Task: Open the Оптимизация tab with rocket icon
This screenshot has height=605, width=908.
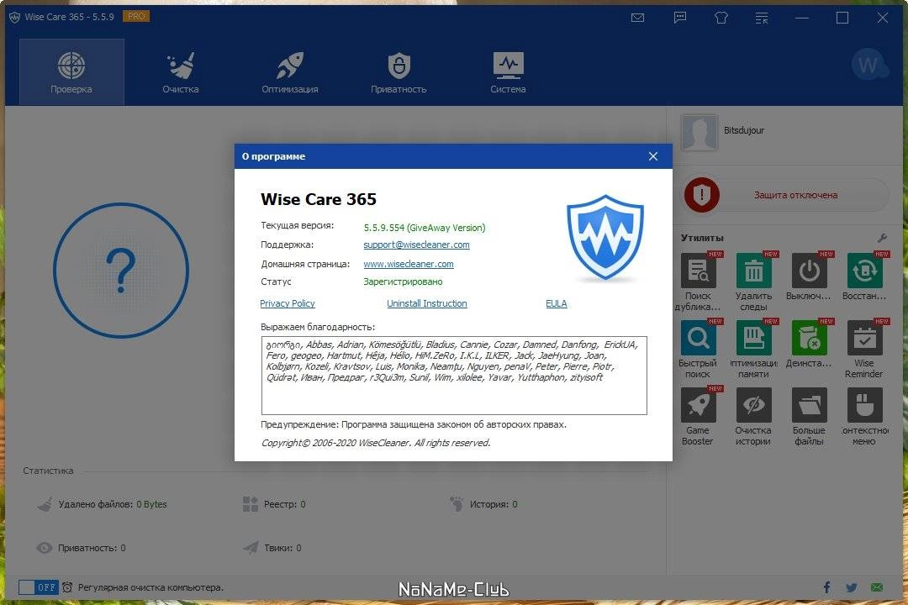Action: coord(289,72)
